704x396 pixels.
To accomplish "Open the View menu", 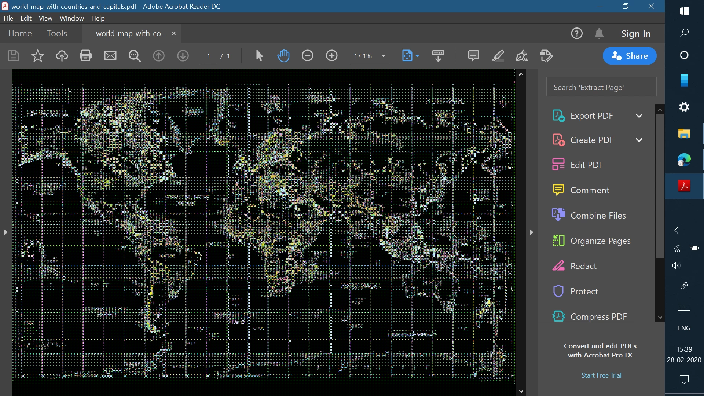I will pyautogui.click(x=45, y=18).
